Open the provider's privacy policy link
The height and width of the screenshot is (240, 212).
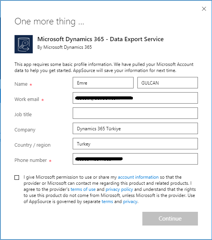click(119, 189)
